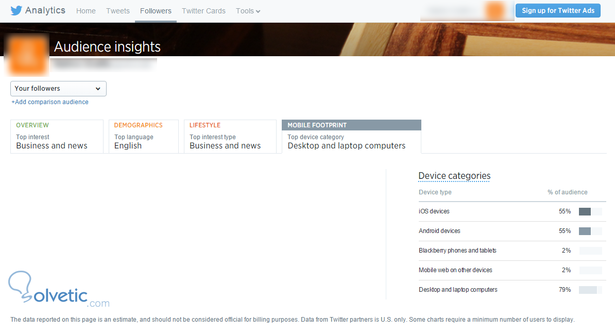Viewport: 615px width, 332px height.
Task: Click the Android devices percentage bar
Action: pos(590,231)
